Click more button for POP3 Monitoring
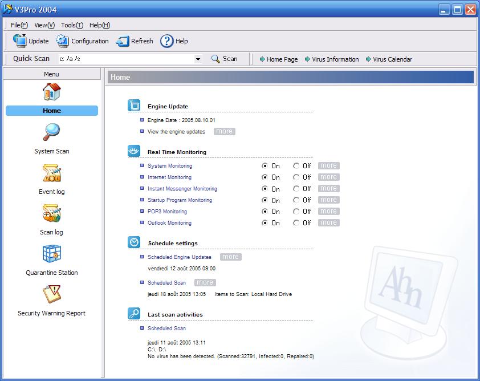The width and height of the screenshot is (480, 381). click(x=329, y=212)
